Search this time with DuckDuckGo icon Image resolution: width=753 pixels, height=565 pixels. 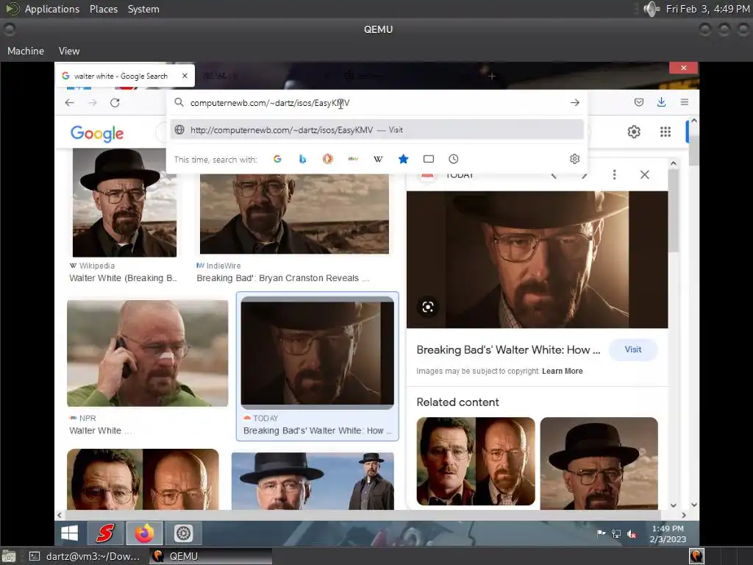point(327,159)
